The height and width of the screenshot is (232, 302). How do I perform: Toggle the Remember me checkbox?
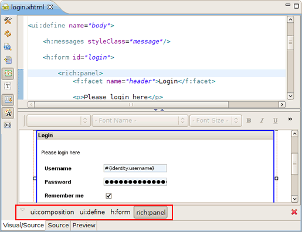(108, 196)
